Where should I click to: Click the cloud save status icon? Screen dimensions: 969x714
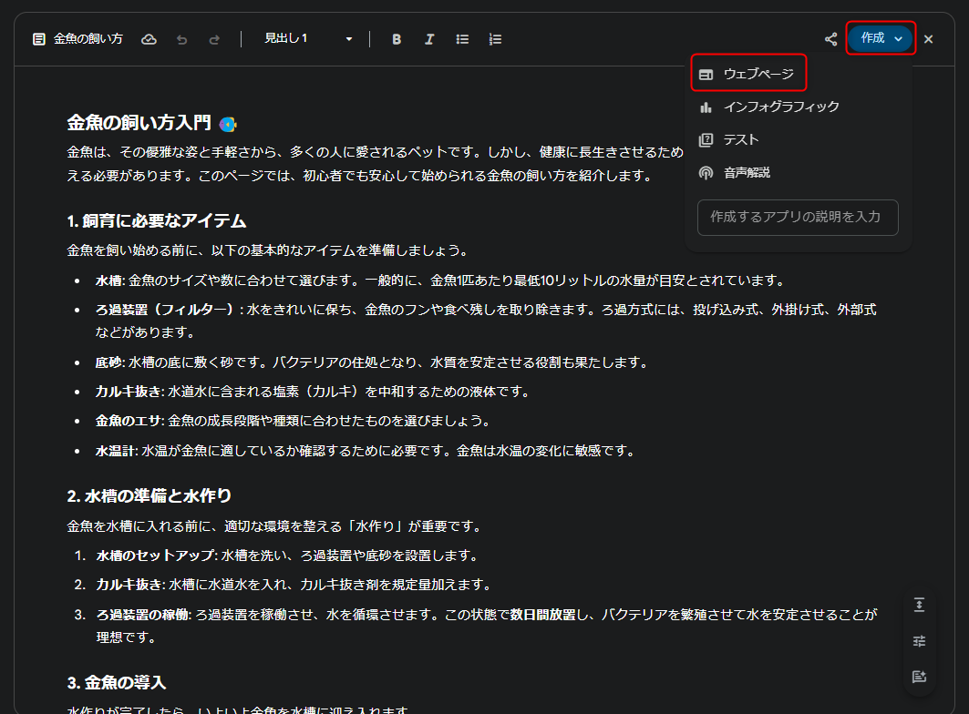pos(149,39)
